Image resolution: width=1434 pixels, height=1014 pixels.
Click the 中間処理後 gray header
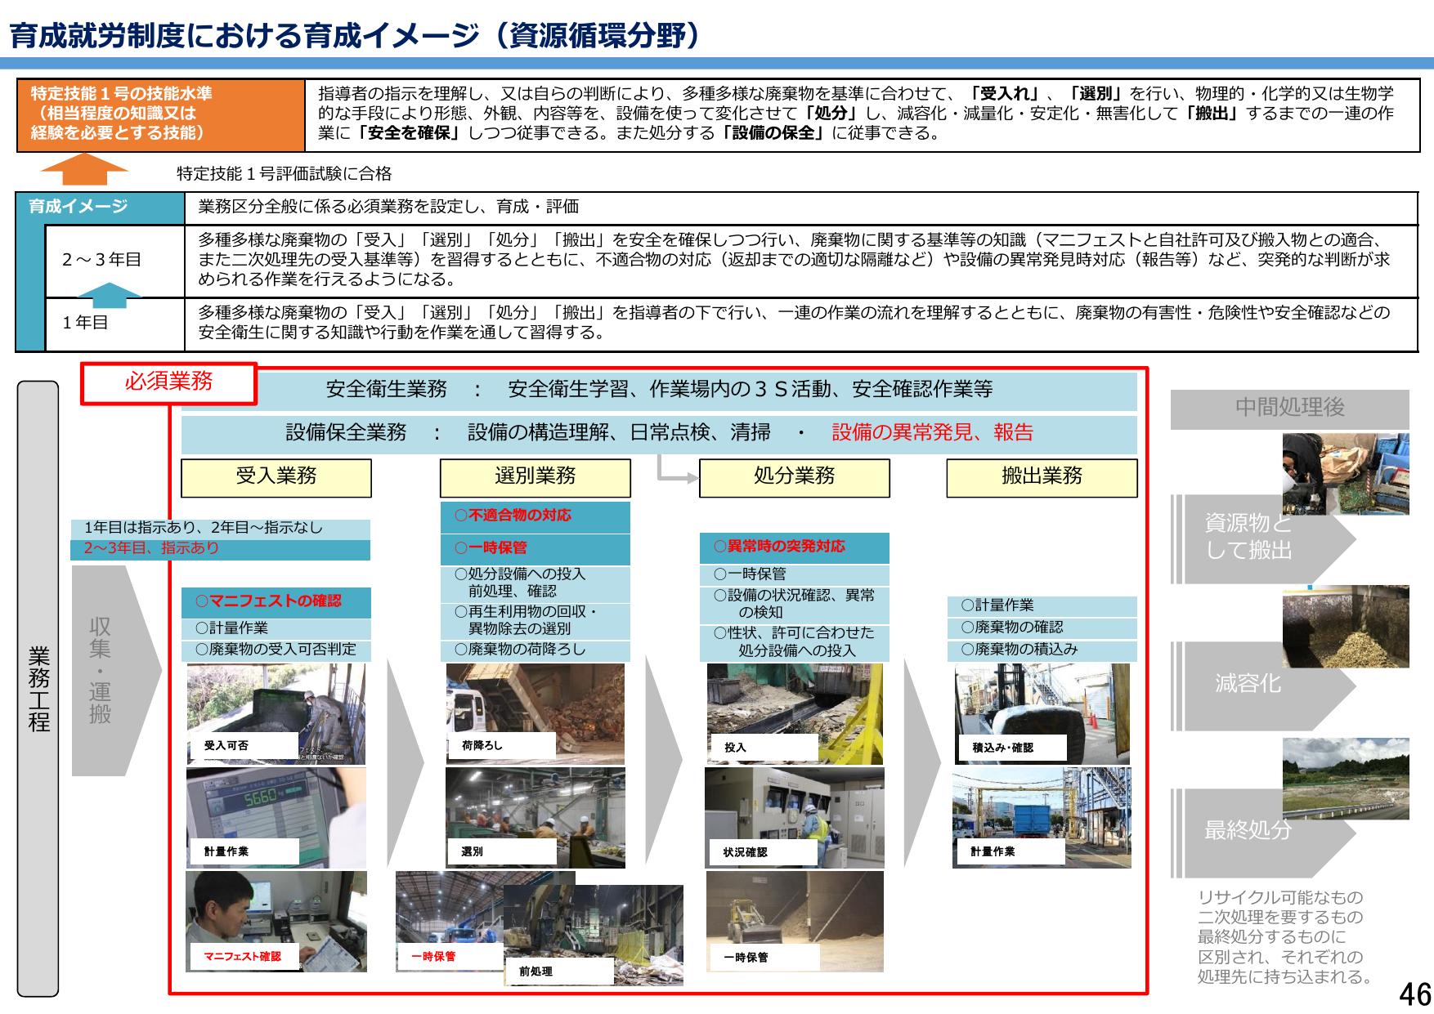1288,409
